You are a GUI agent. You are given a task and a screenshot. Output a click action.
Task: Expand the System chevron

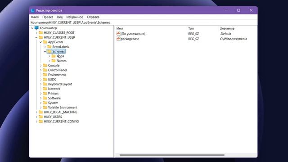click(x=41, y=103)
